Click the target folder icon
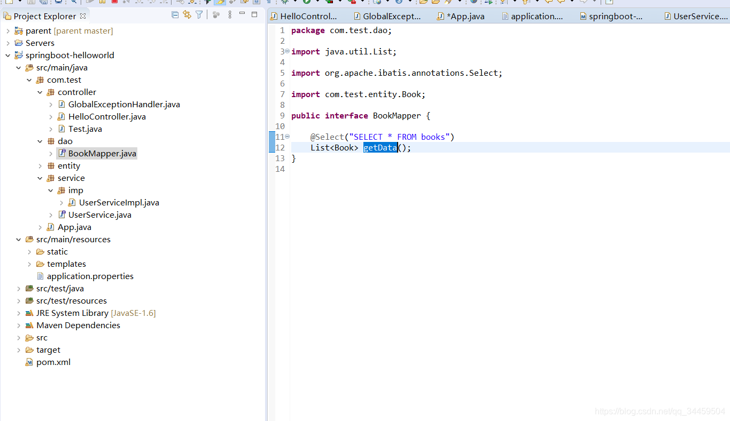The height and width of the screenshot is (421, 730). pos(29,350)
